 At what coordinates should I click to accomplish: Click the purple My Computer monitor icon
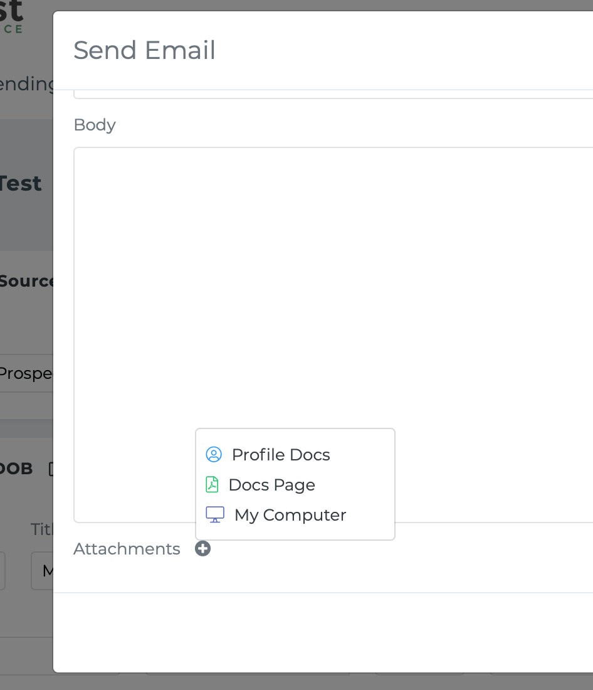coord(215,514)
